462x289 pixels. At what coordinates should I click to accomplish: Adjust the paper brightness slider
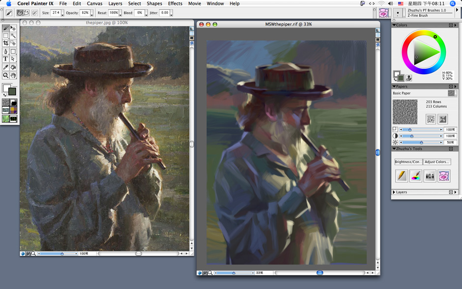click(x=421, y=143)
